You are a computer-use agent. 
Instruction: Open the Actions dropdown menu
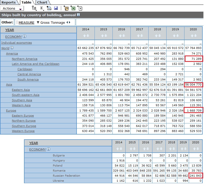(x=12, y=8)
